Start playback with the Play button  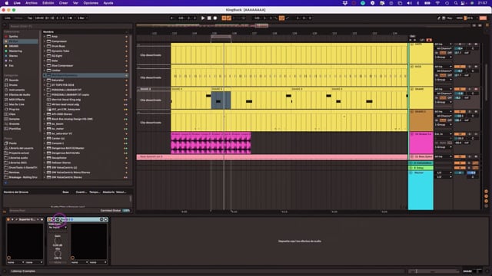coord(203,18)
